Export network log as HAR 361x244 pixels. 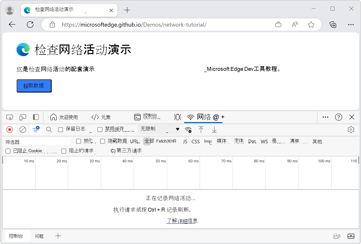coord(214,130)
